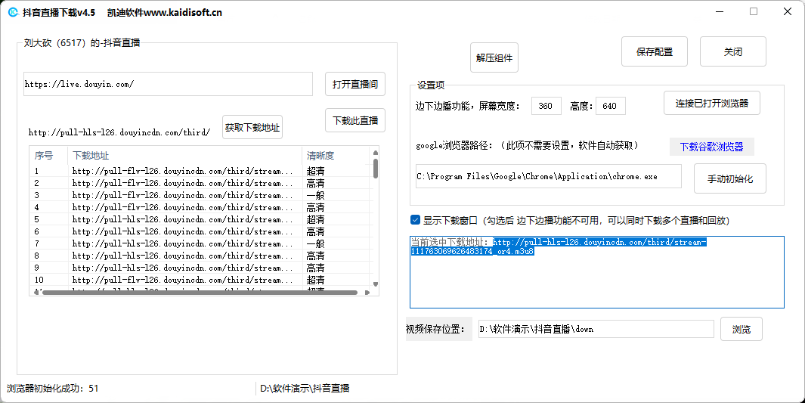Click the 浏览器初始化成功: 51 status text
This screenshot has height=403, width=805.
coord(52,389)
